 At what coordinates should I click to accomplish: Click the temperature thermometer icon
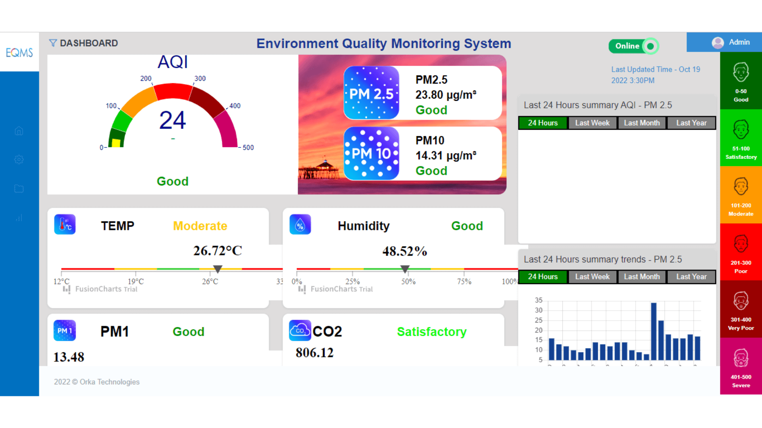(65, 224)
